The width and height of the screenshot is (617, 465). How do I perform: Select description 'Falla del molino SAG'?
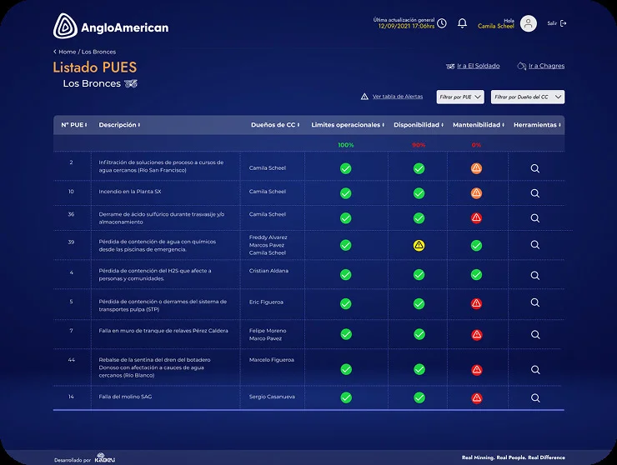tap(125, 397)
